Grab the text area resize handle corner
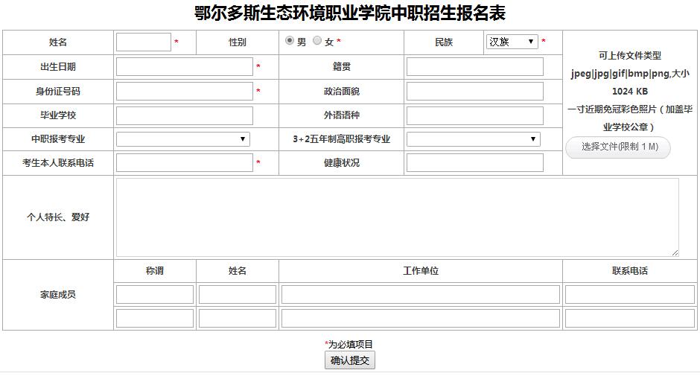 coord(675,252)
